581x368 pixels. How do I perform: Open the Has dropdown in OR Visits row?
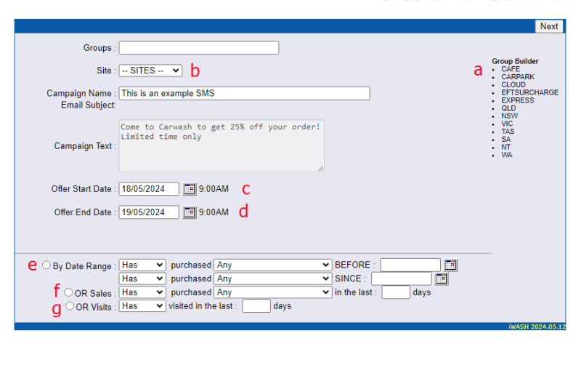coord(142,306)
